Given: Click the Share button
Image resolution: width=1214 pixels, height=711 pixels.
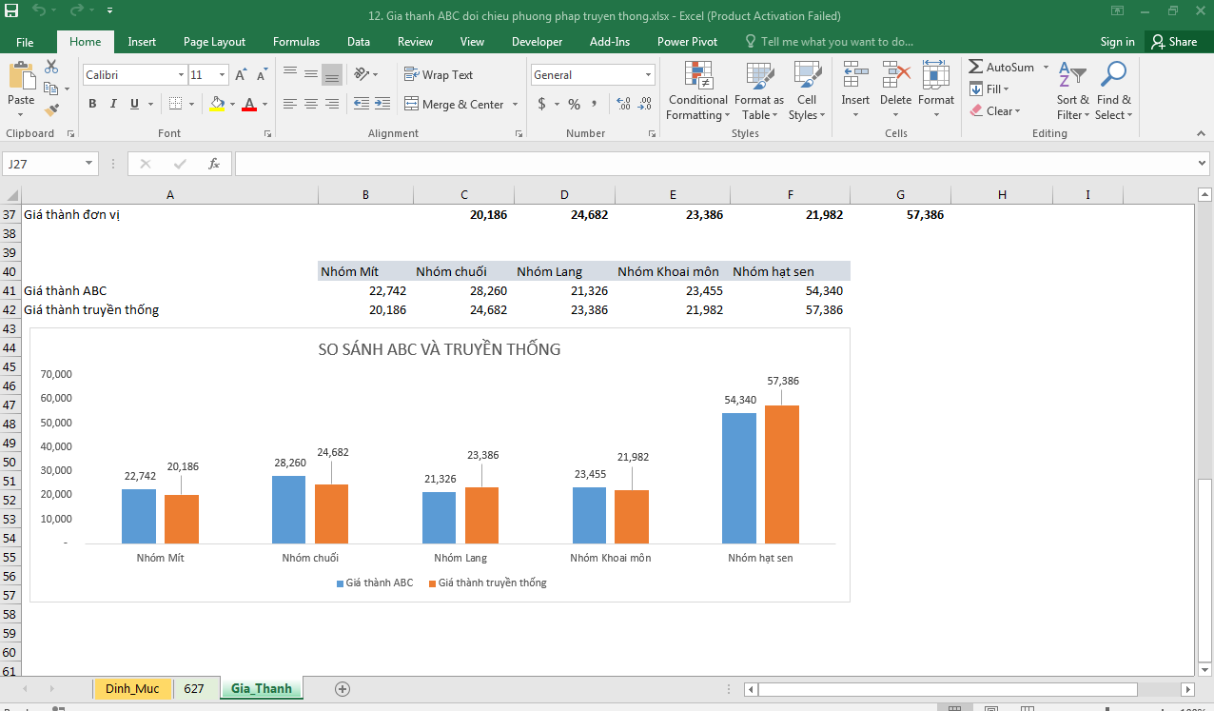Looking at the screenshot, I should tap(1174, 42).
